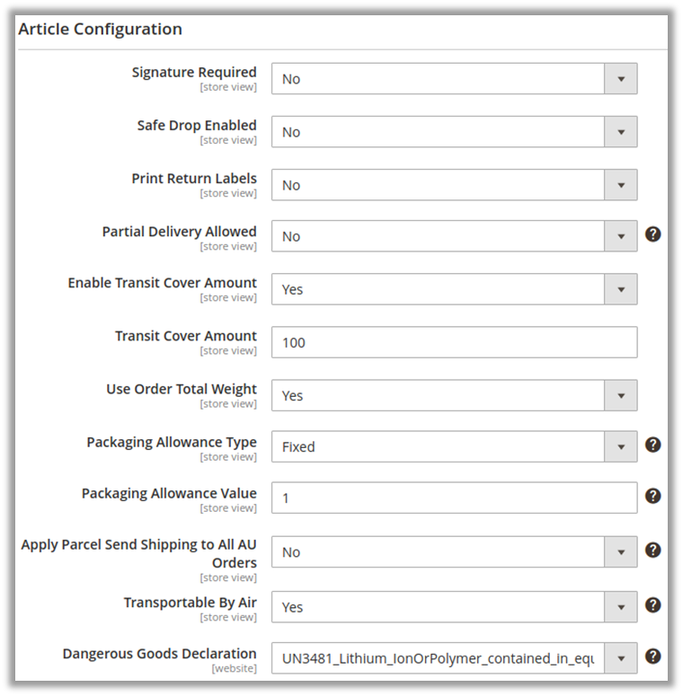Viewport: 683px width, 696px height.
Task: Open the Safe Drop Enabled dropdown
Action: click(x=454, y=132)
